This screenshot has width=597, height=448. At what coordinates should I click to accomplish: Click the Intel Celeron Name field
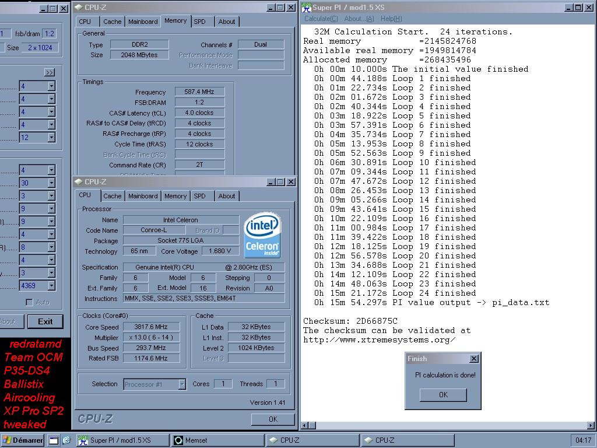click(181, 220)
